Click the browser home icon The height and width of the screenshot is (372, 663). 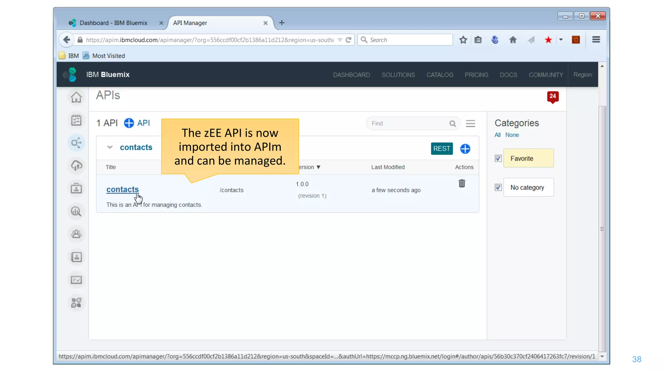pyautogui.click(x=513, y=40)
